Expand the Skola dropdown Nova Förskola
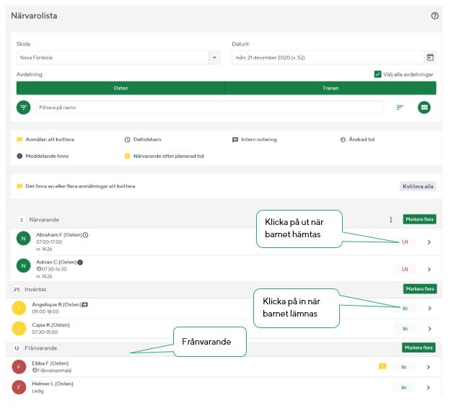This screenshot has height=411, width=451. pyautogui.click(x=214, y=58)
